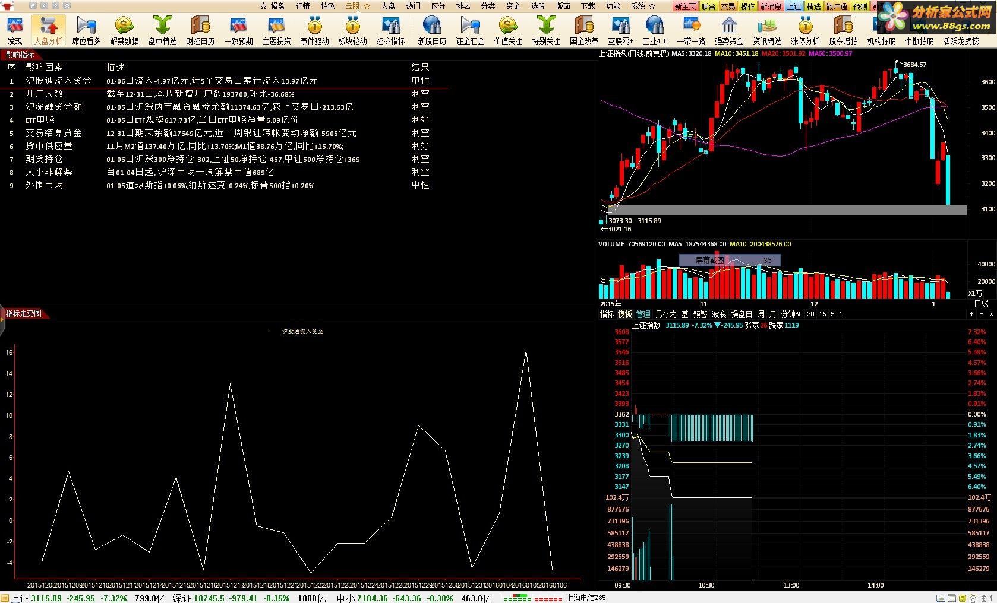Screen dimensions: 997x603
Task: Open the 一致预期 icon
Action: click(x=238, y=31)
